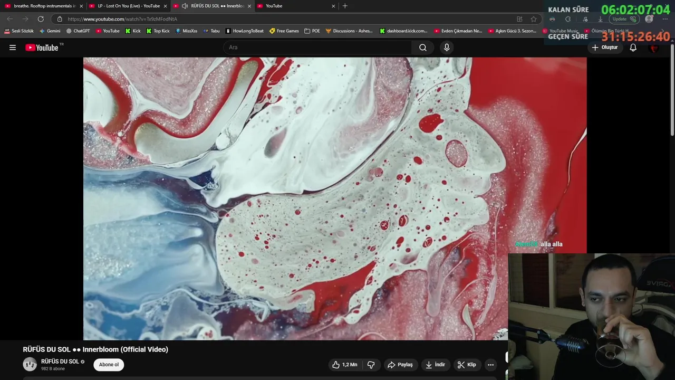Image resolution: width=675 pixels, height=380 pixels.
Task: Click the Oluştur create button
Action: (604, 47)
